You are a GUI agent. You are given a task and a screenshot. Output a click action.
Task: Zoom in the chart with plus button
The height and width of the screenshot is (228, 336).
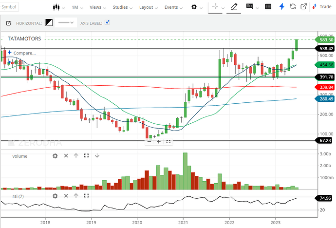159,142
